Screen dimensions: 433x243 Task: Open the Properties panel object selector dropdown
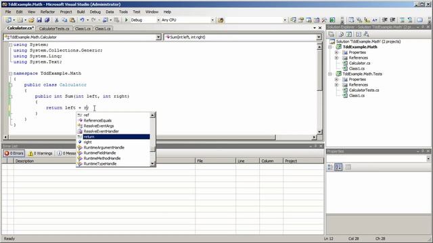click(x=428, y=159)
